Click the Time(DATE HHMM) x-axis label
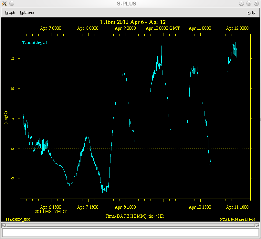 pyautogui.click(x=135, y=216)
